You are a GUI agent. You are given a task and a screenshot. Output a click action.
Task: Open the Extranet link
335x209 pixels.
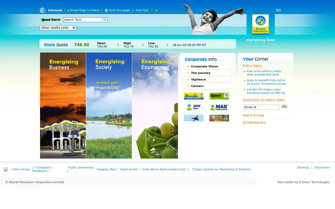pos(55,10)
